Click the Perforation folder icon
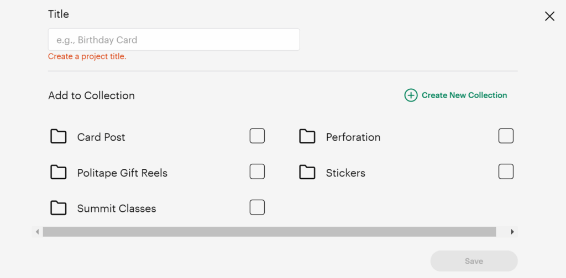Screen dimensions: 566x278 [x=307, y=136]
